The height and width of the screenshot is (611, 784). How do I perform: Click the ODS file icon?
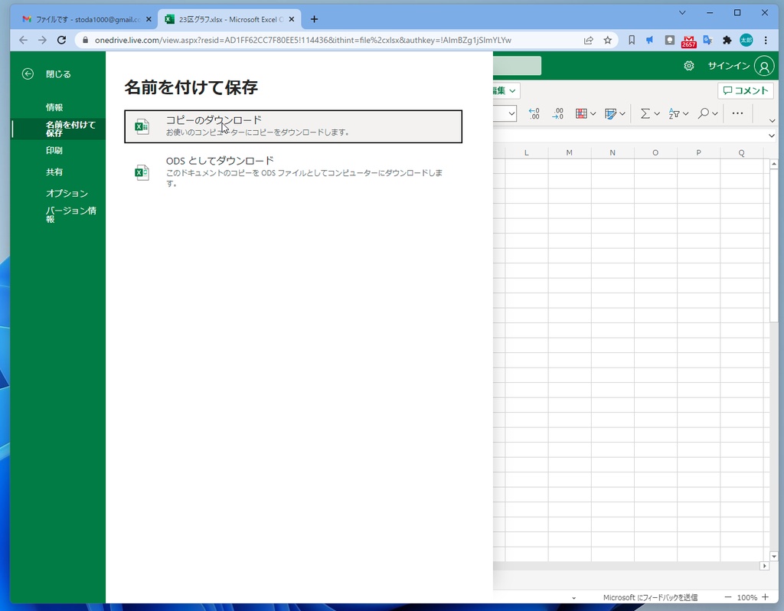click(142, 172)
